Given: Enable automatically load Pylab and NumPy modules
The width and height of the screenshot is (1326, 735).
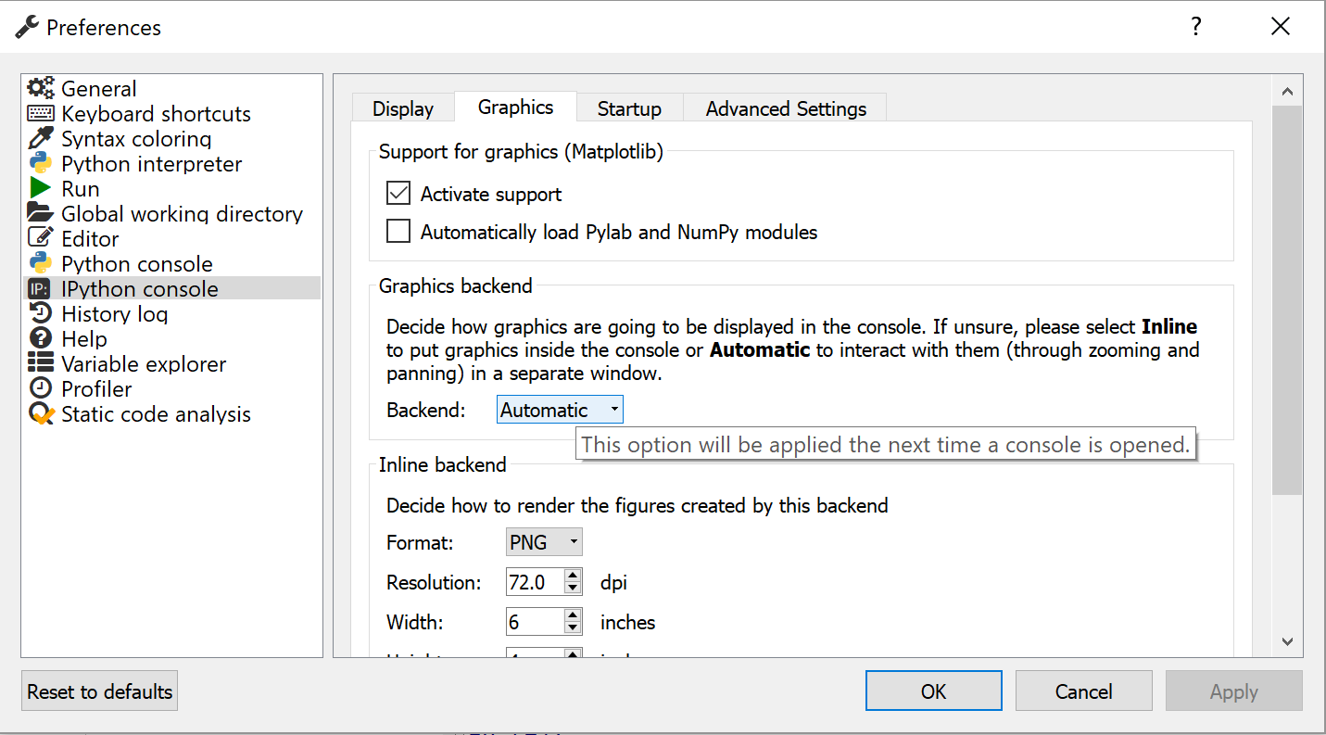Looking at the screenshot, I should coord(398,232).
